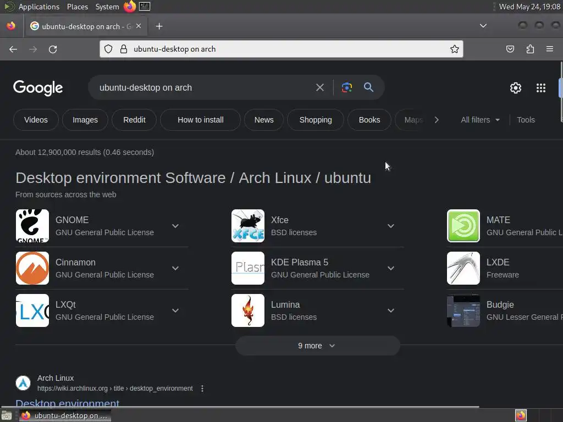563x422 pixels.
Task: Click the Cinnamon orange logo
Action: tap(32, 268)
